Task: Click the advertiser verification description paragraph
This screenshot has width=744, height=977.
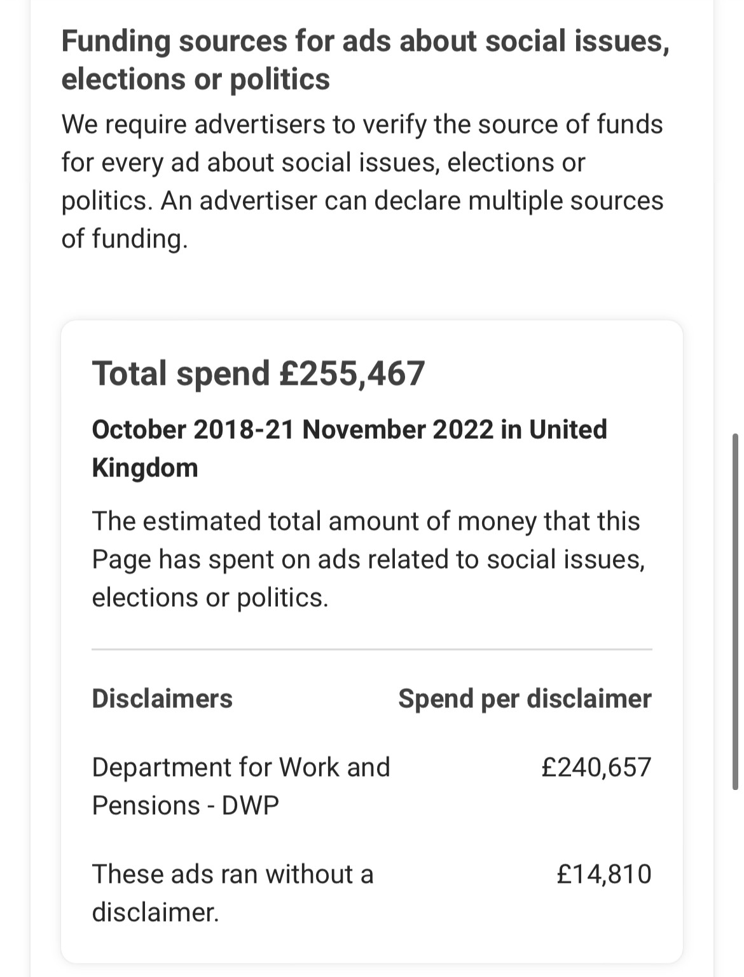Action: [362, 181]
